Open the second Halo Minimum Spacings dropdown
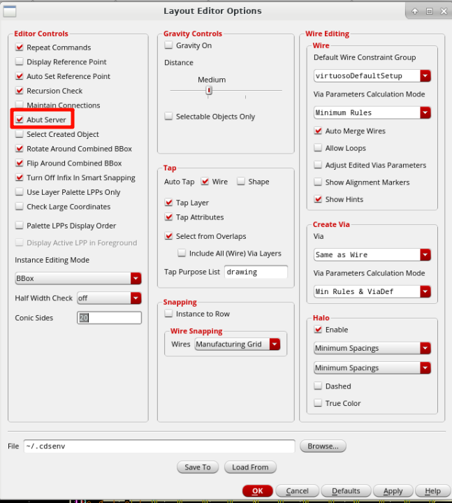 click(x=372, y=368)
